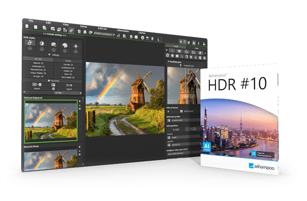
Task: Click the sun contrast HDR style icon
Action: click(43, 44)
